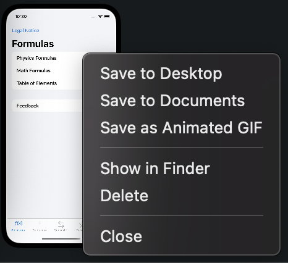Open Physics Formulas list item
The height and width of the screenshot is (263, 288).
[36, 58]
